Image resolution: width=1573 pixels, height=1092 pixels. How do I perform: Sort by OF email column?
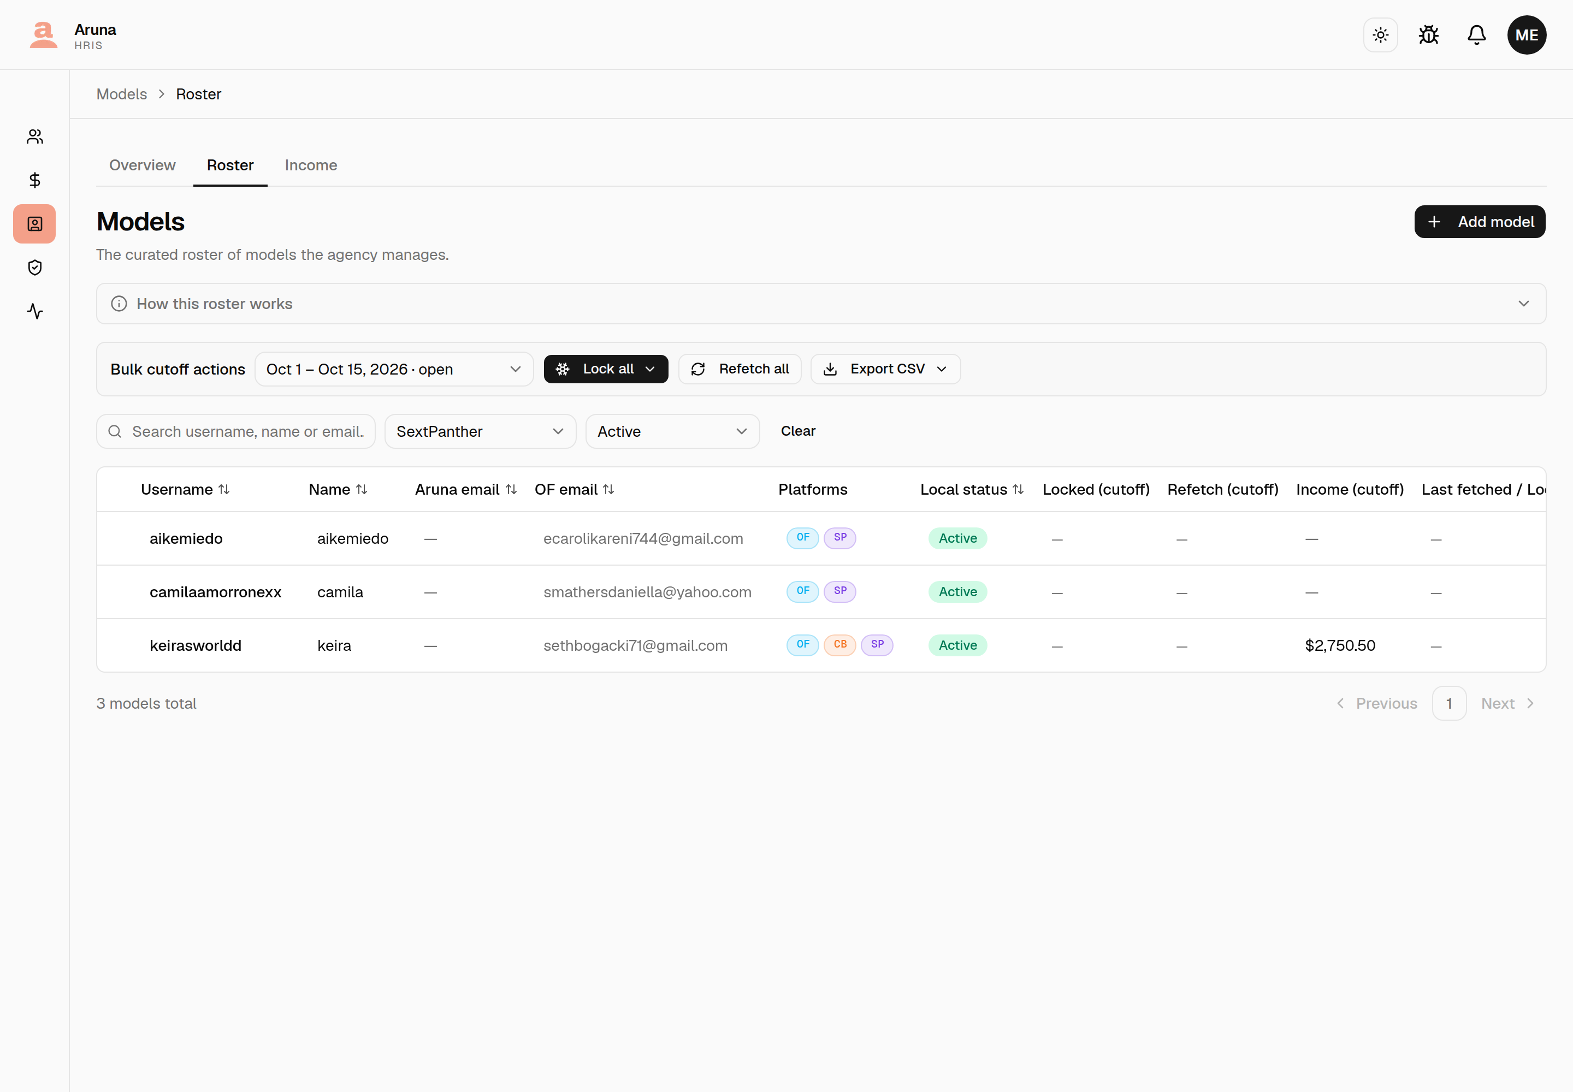coord(574,490)
